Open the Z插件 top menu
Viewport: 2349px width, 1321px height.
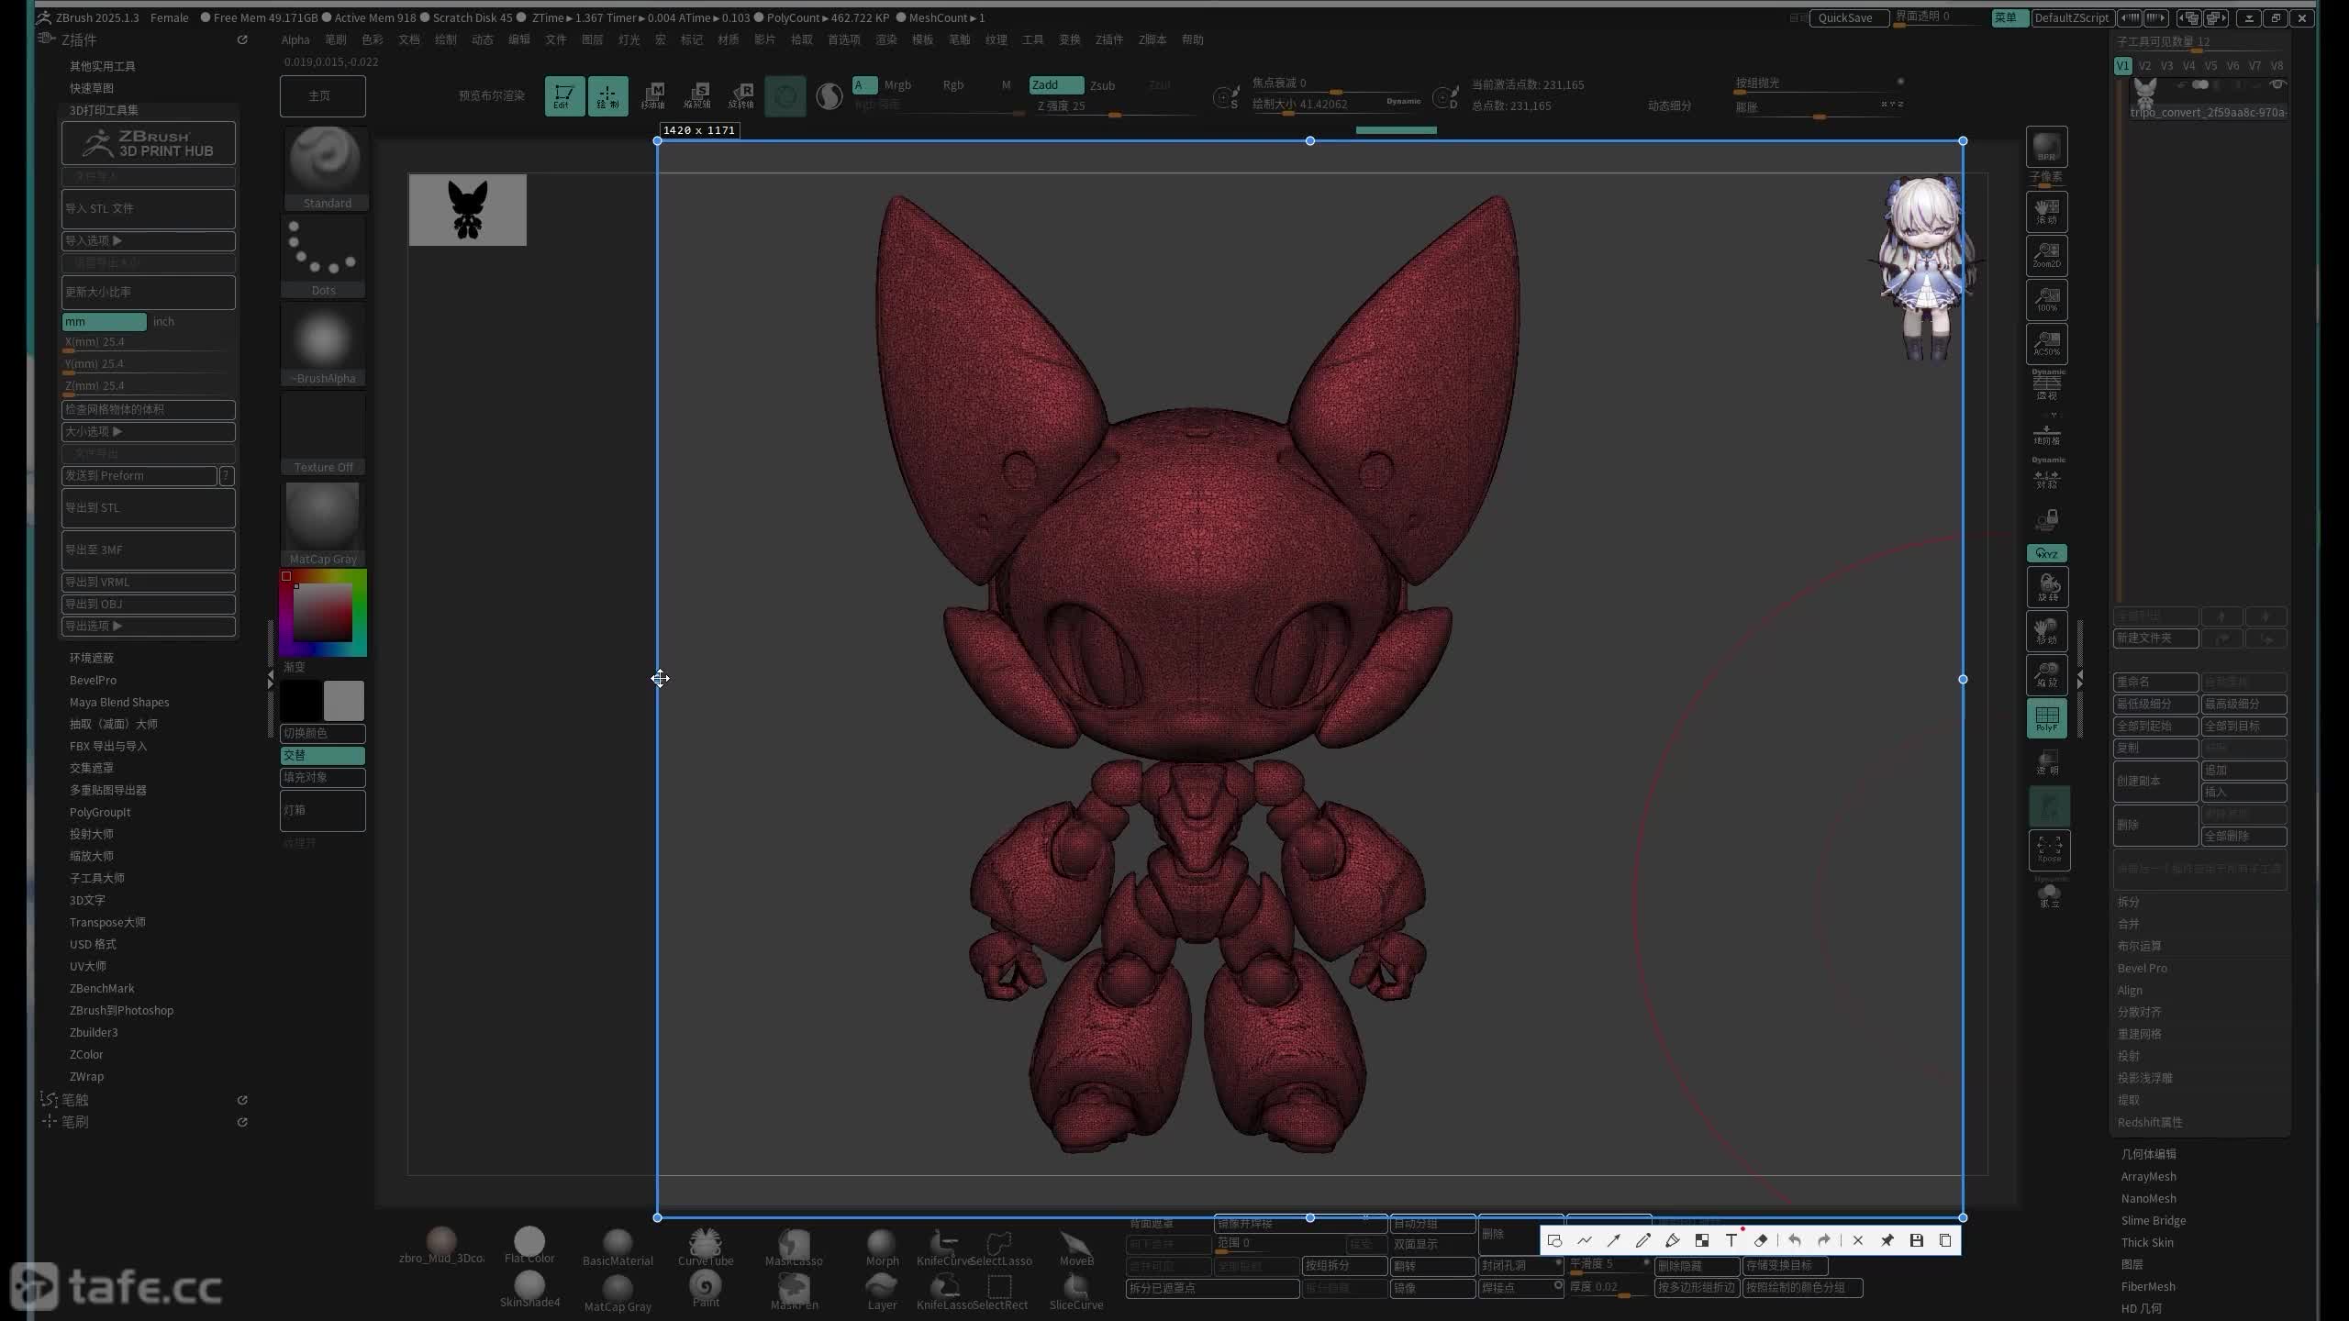click(1109, 39)
